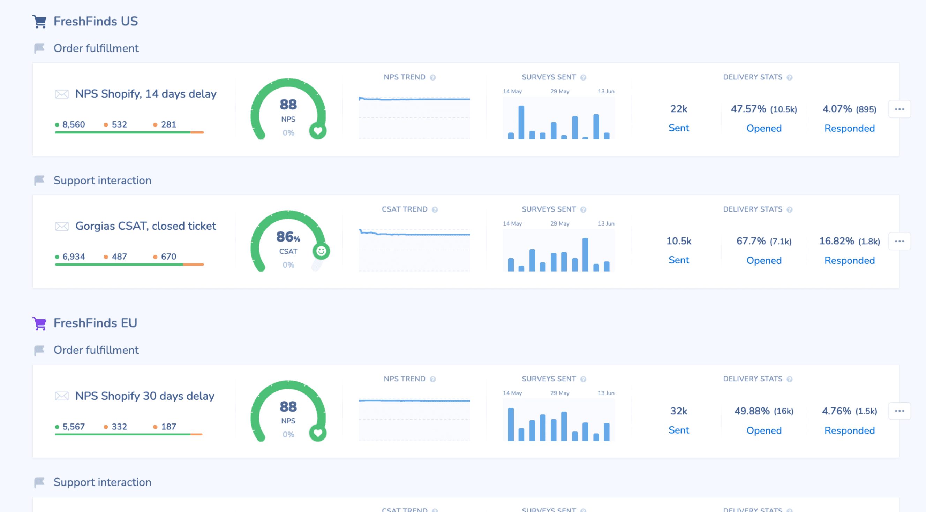The width and height of the screenshot is (926, 512).
Task: Click the help icon beside SURVEYS SENT in 30 days delay card
Action: [x=584, y=379]
